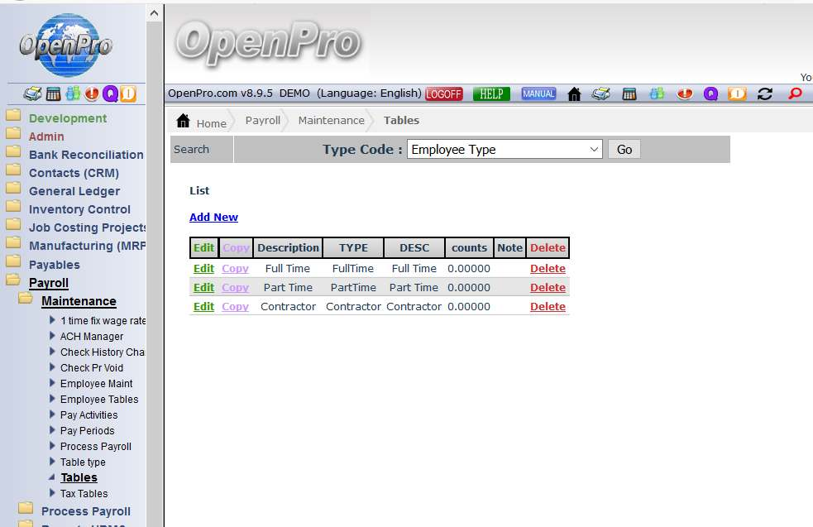This screenshot has height=527, width=813.
Task: Click the red exclamation icon in sidebar
Action: 91,94
